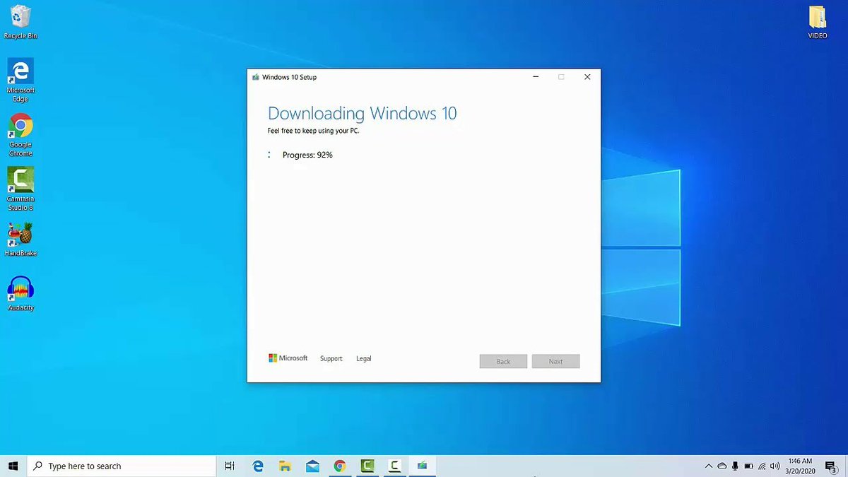Open the volume speaker tray icon

[775, 466]
